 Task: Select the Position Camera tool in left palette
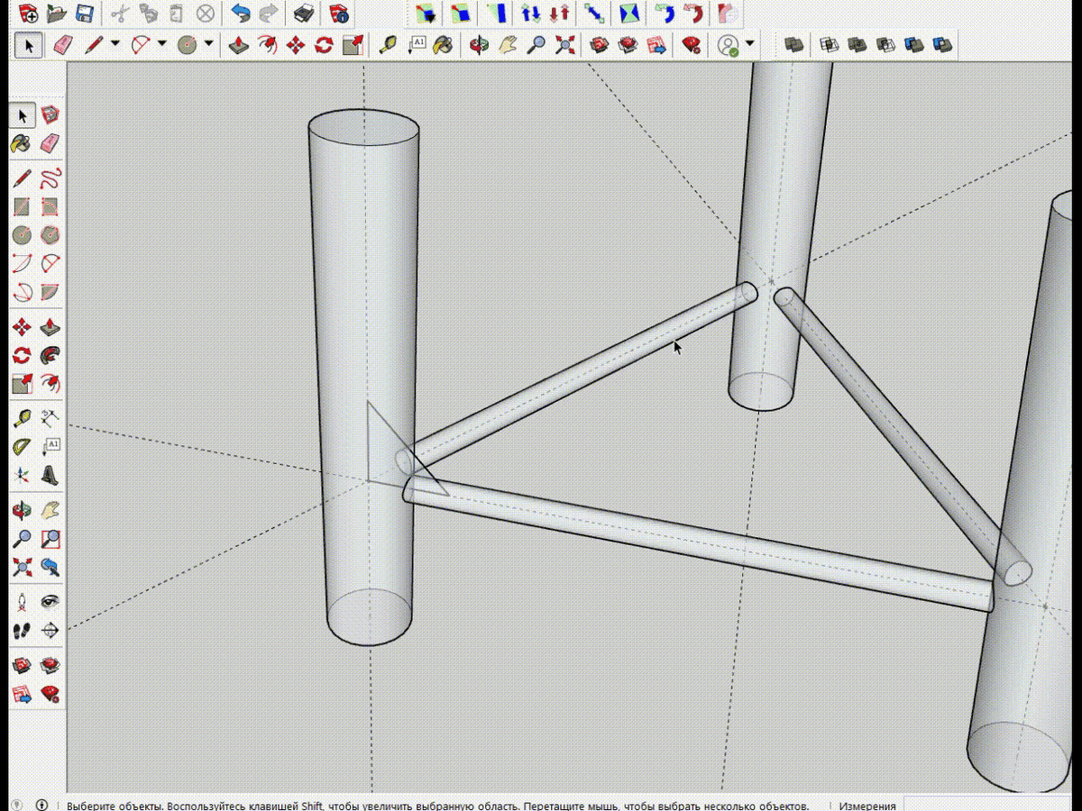tap(23, 601)
